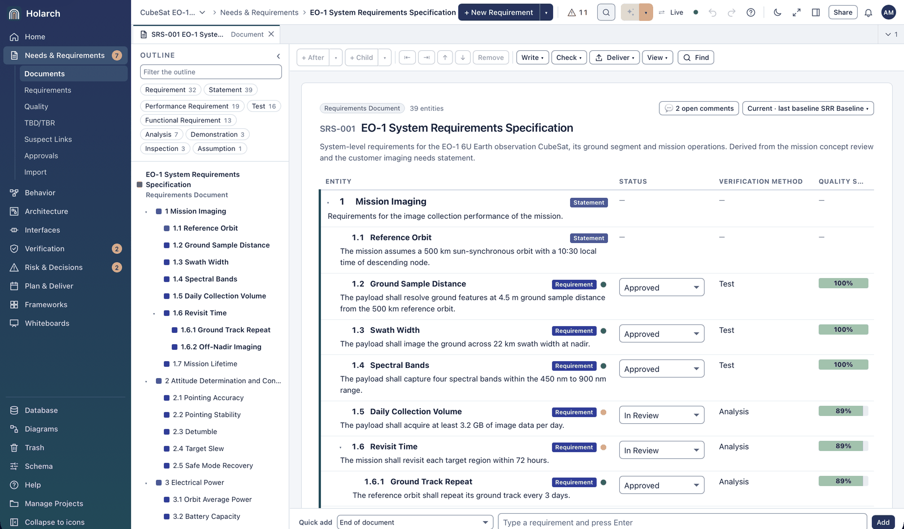Image resolution: width=904 pixels, height=529 pixels.
Task: Open the search icon in top bar
Action: click(606, 12)
